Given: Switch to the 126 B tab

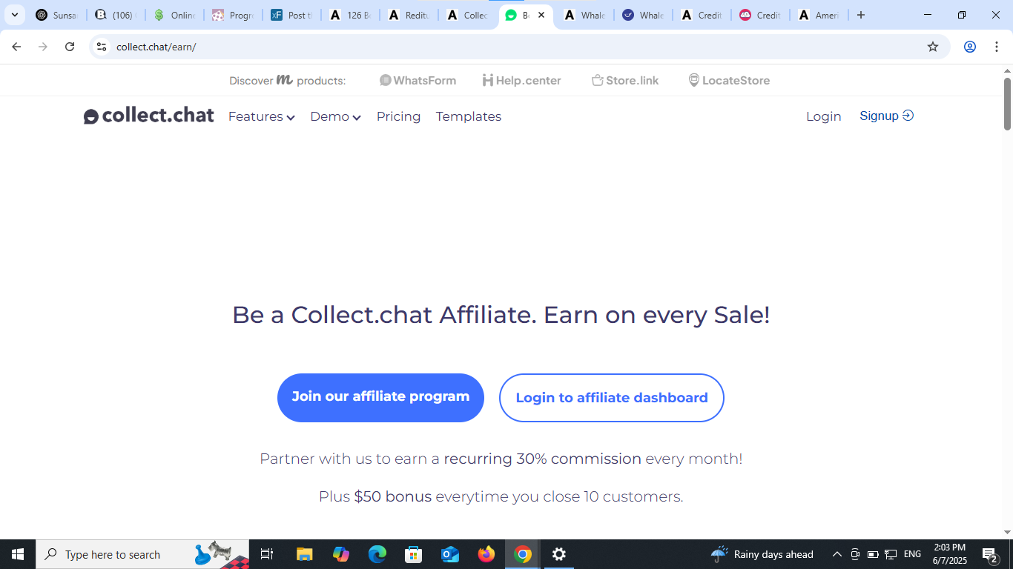Looking at the screenshot, I should (351, 15).
